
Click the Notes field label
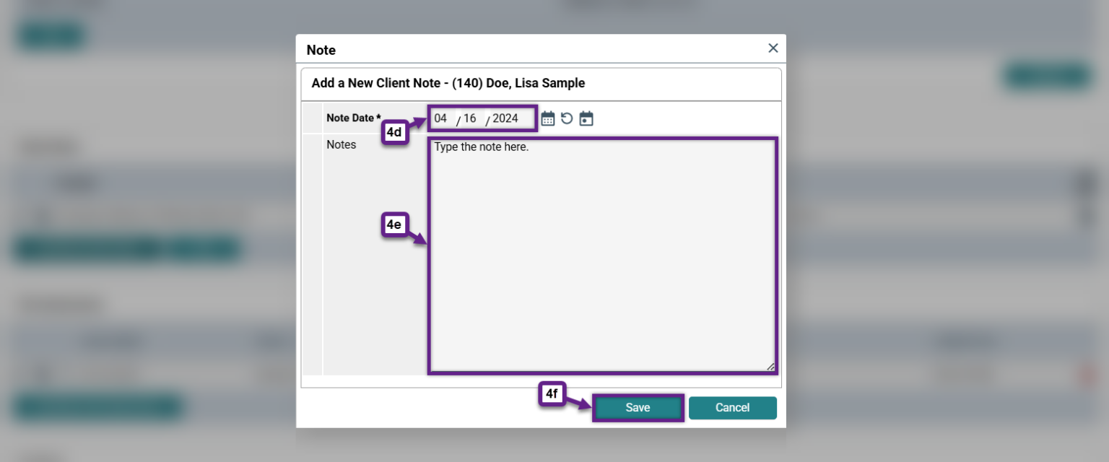coord(342,144)
